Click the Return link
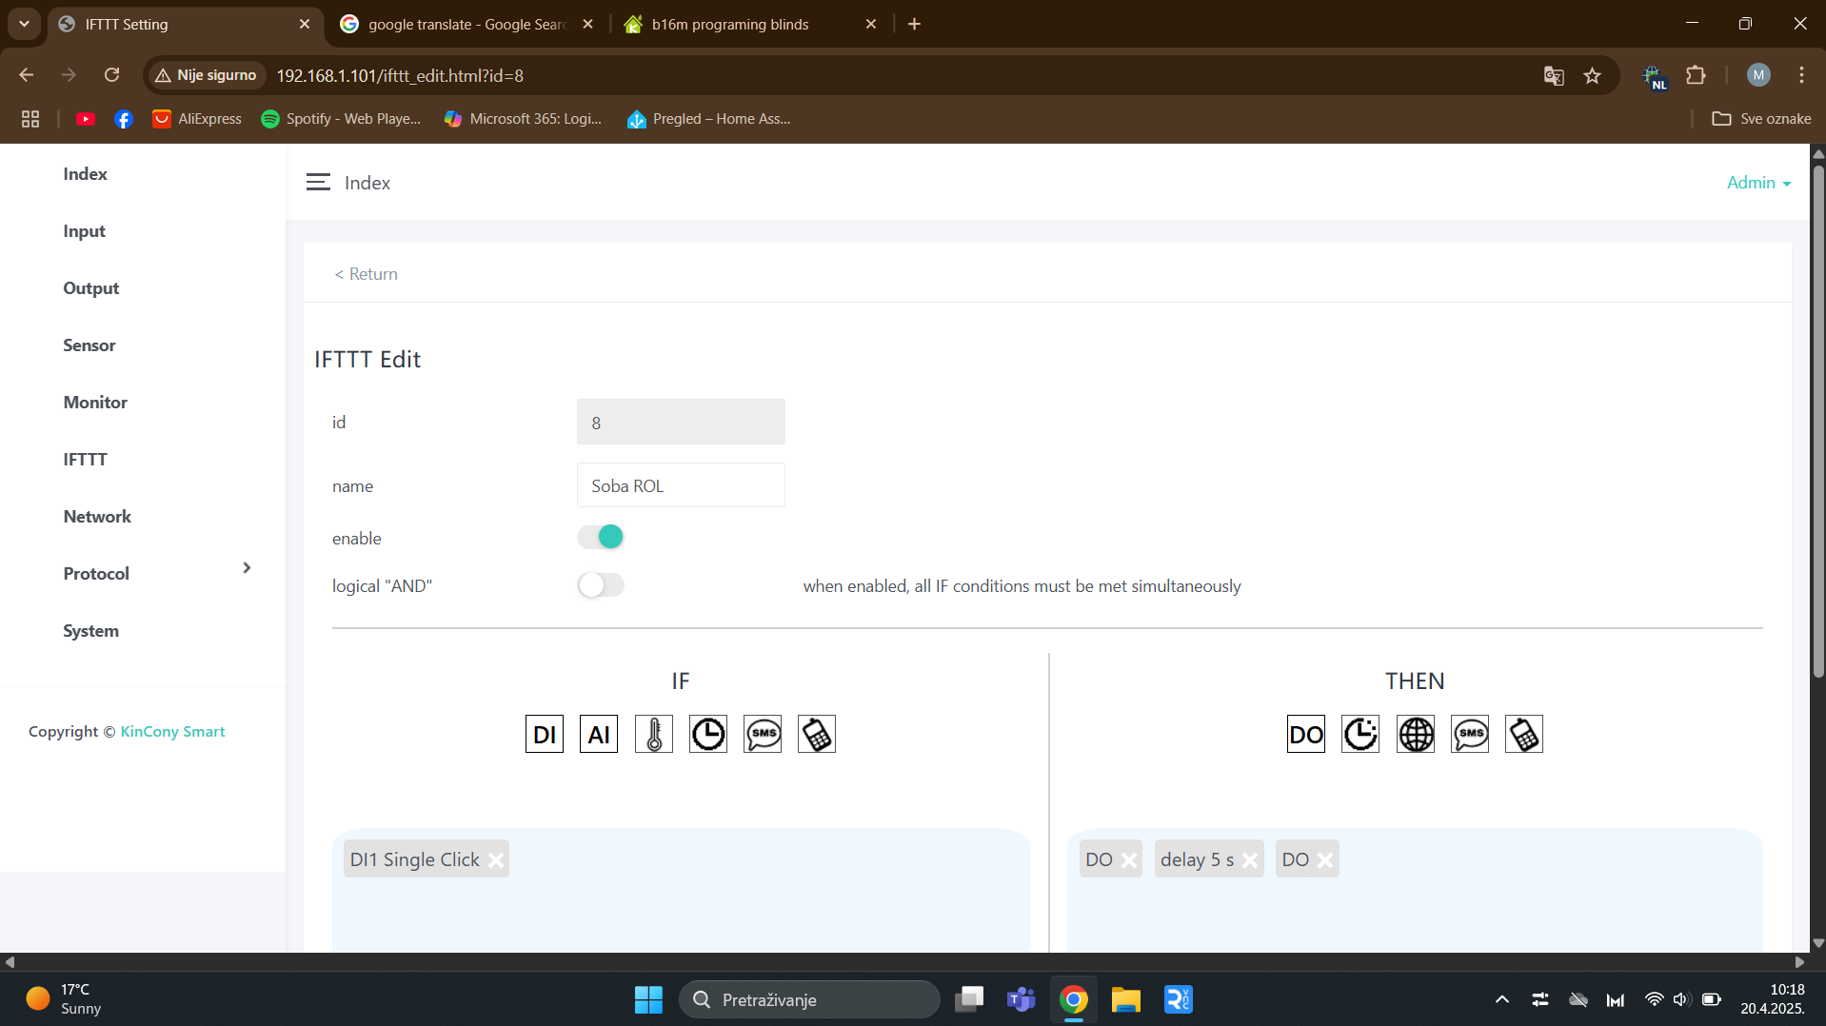The image size is (1826, 1026). 367,274
